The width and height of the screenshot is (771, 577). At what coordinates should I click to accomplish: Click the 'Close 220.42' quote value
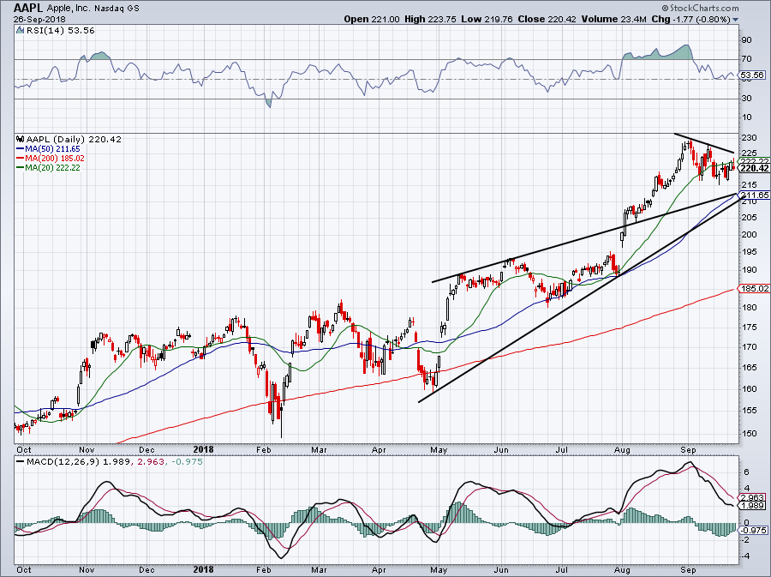(x=546, y=19)
